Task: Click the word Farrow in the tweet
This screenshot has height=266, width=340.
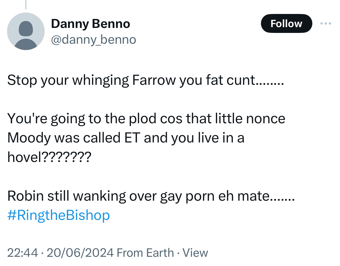Action: coord(154,80)
